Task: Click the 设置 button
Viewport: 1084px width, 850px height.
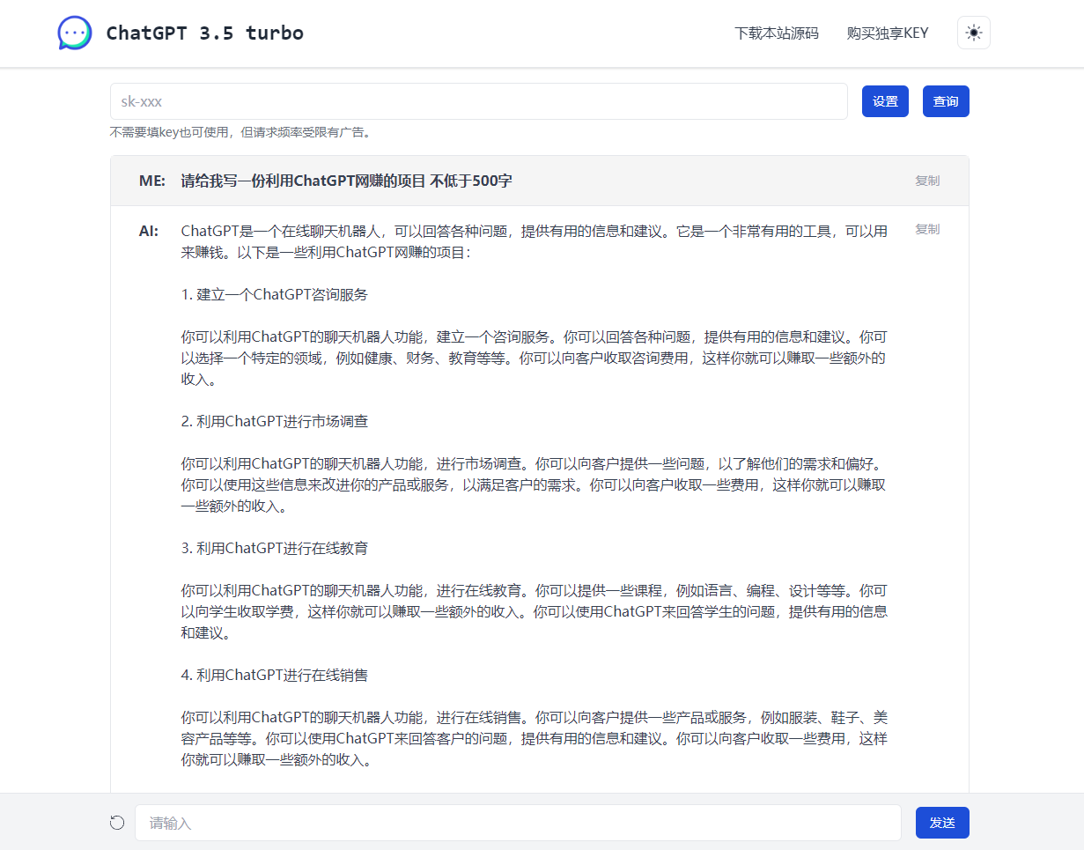Action: point(885,101)
